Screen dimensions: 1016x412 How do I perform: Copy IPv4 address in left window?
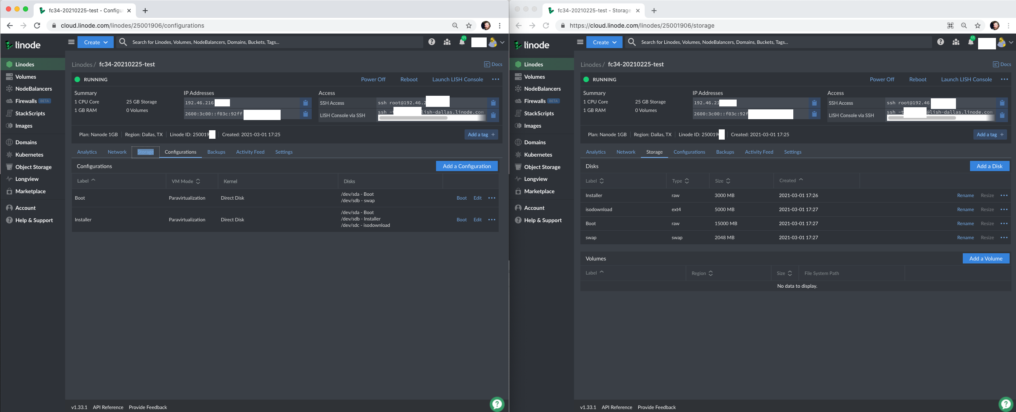click(305, 103)
